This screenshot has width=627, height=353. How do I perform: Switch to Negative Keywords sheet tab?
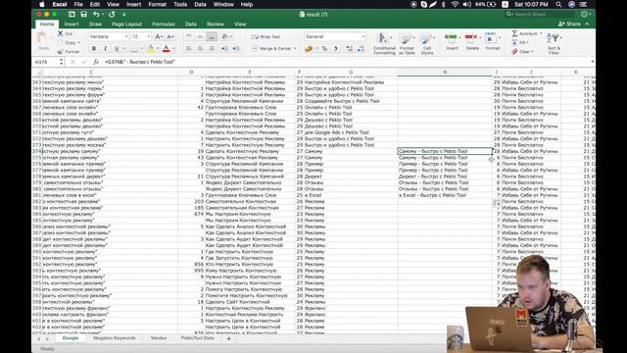pyautogui.click(x=115, y=338)
